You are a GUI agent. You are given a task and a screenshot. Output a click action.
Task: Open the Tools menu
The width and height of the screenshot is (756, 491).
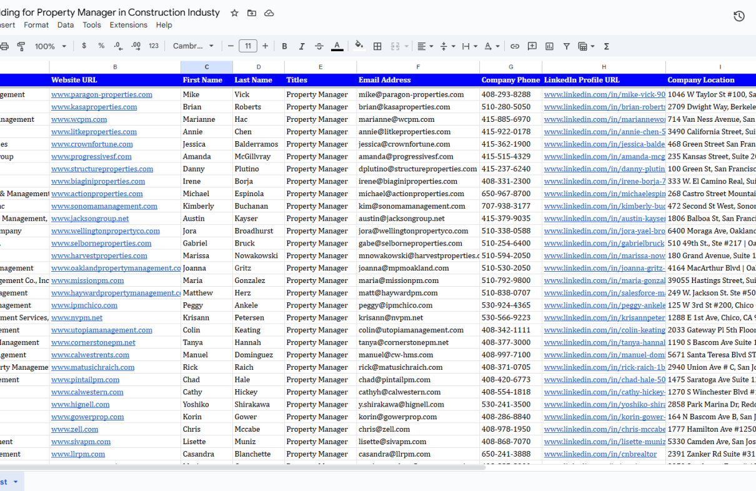92,25
